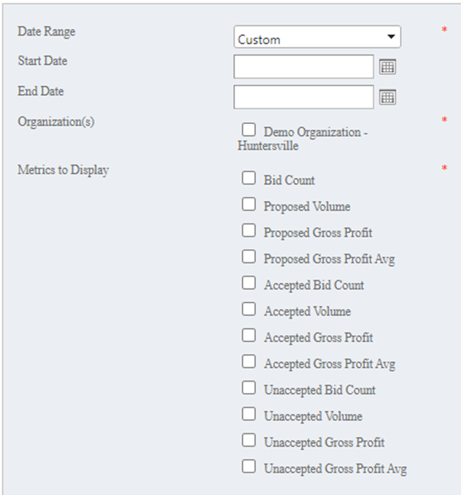Click the Start Date input field

(x=304, y=66)
